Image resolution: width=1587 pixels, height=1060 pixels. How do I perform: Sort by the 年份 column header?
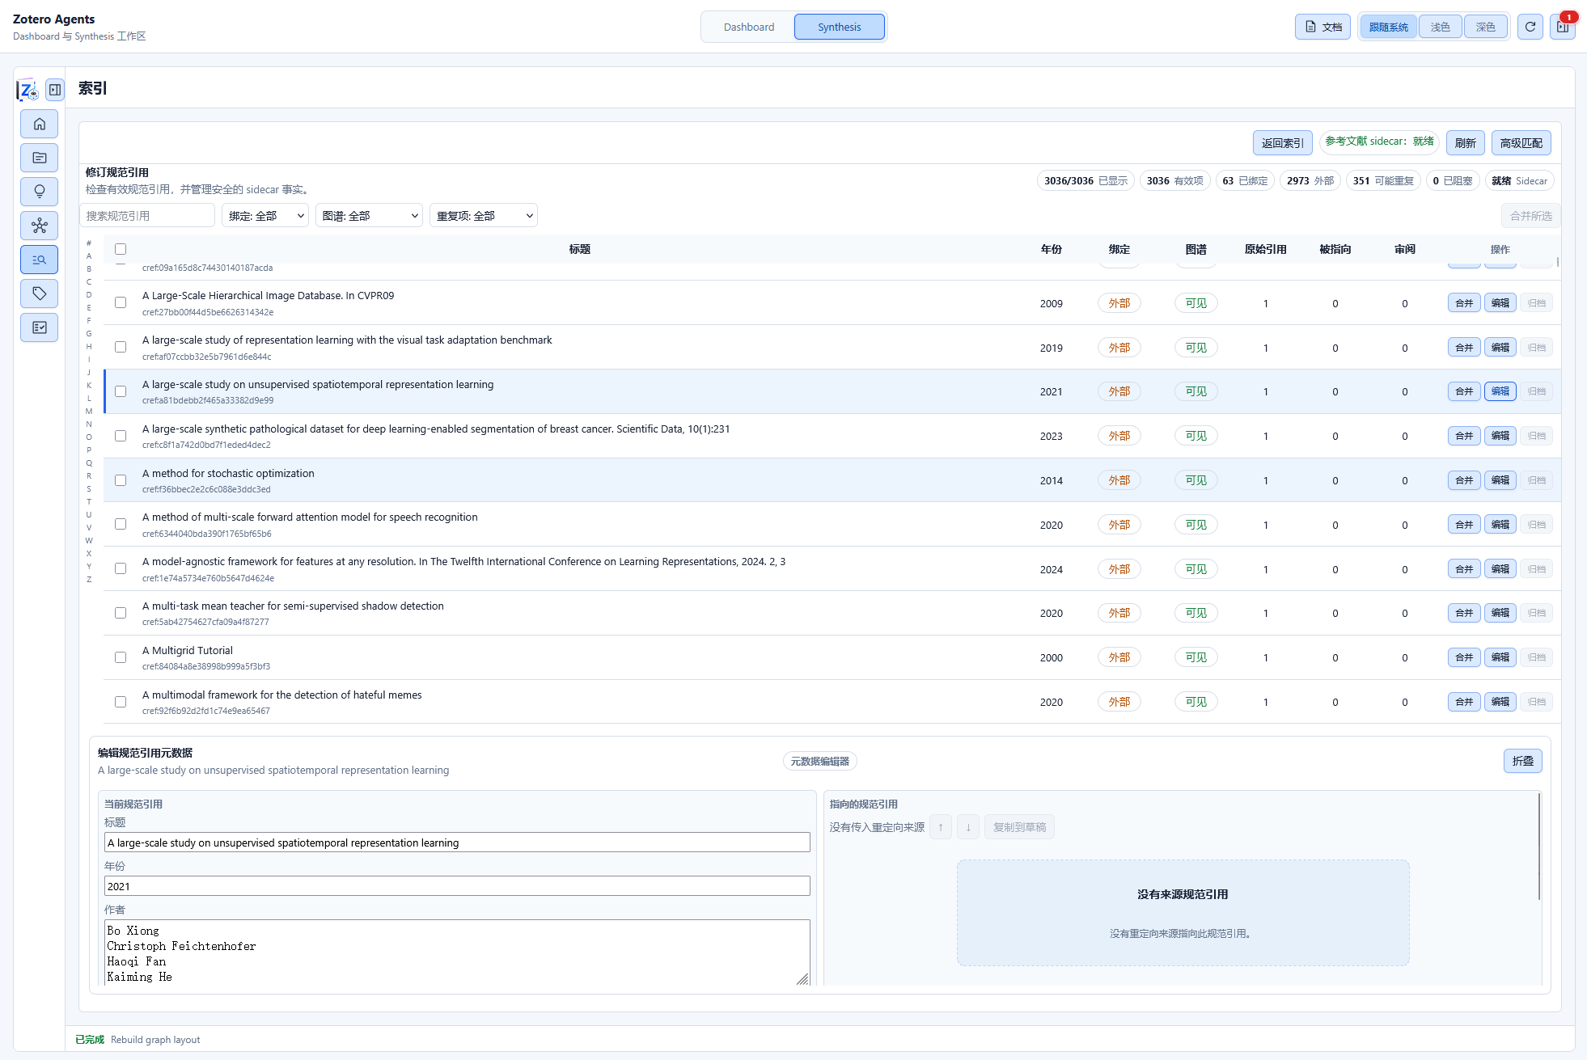point(1051,249)
